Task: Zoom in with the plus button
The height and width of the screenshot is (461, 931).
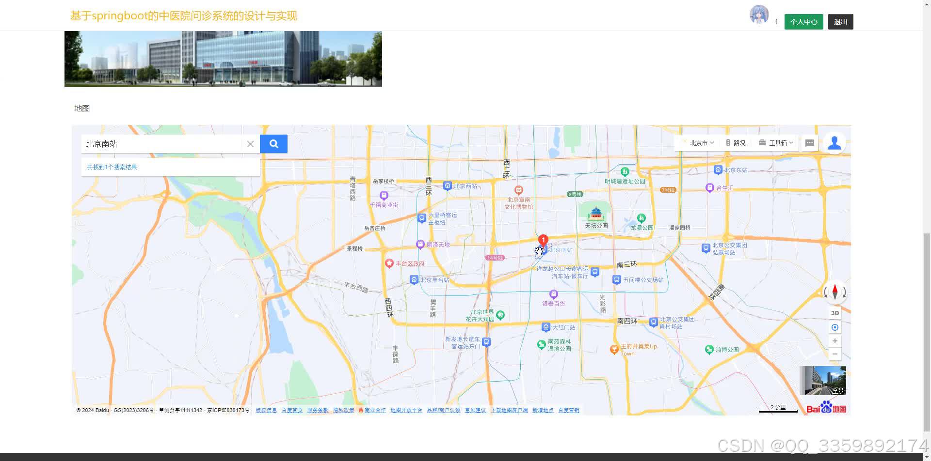Action: point(835,341)
